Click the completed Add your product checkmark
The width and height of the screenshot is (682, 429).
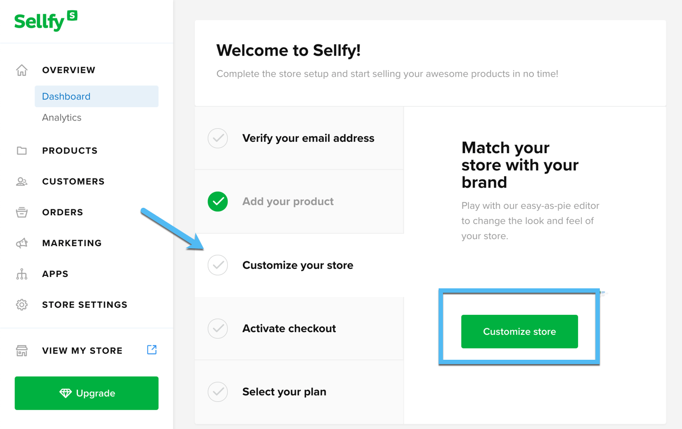click(217, 201)
